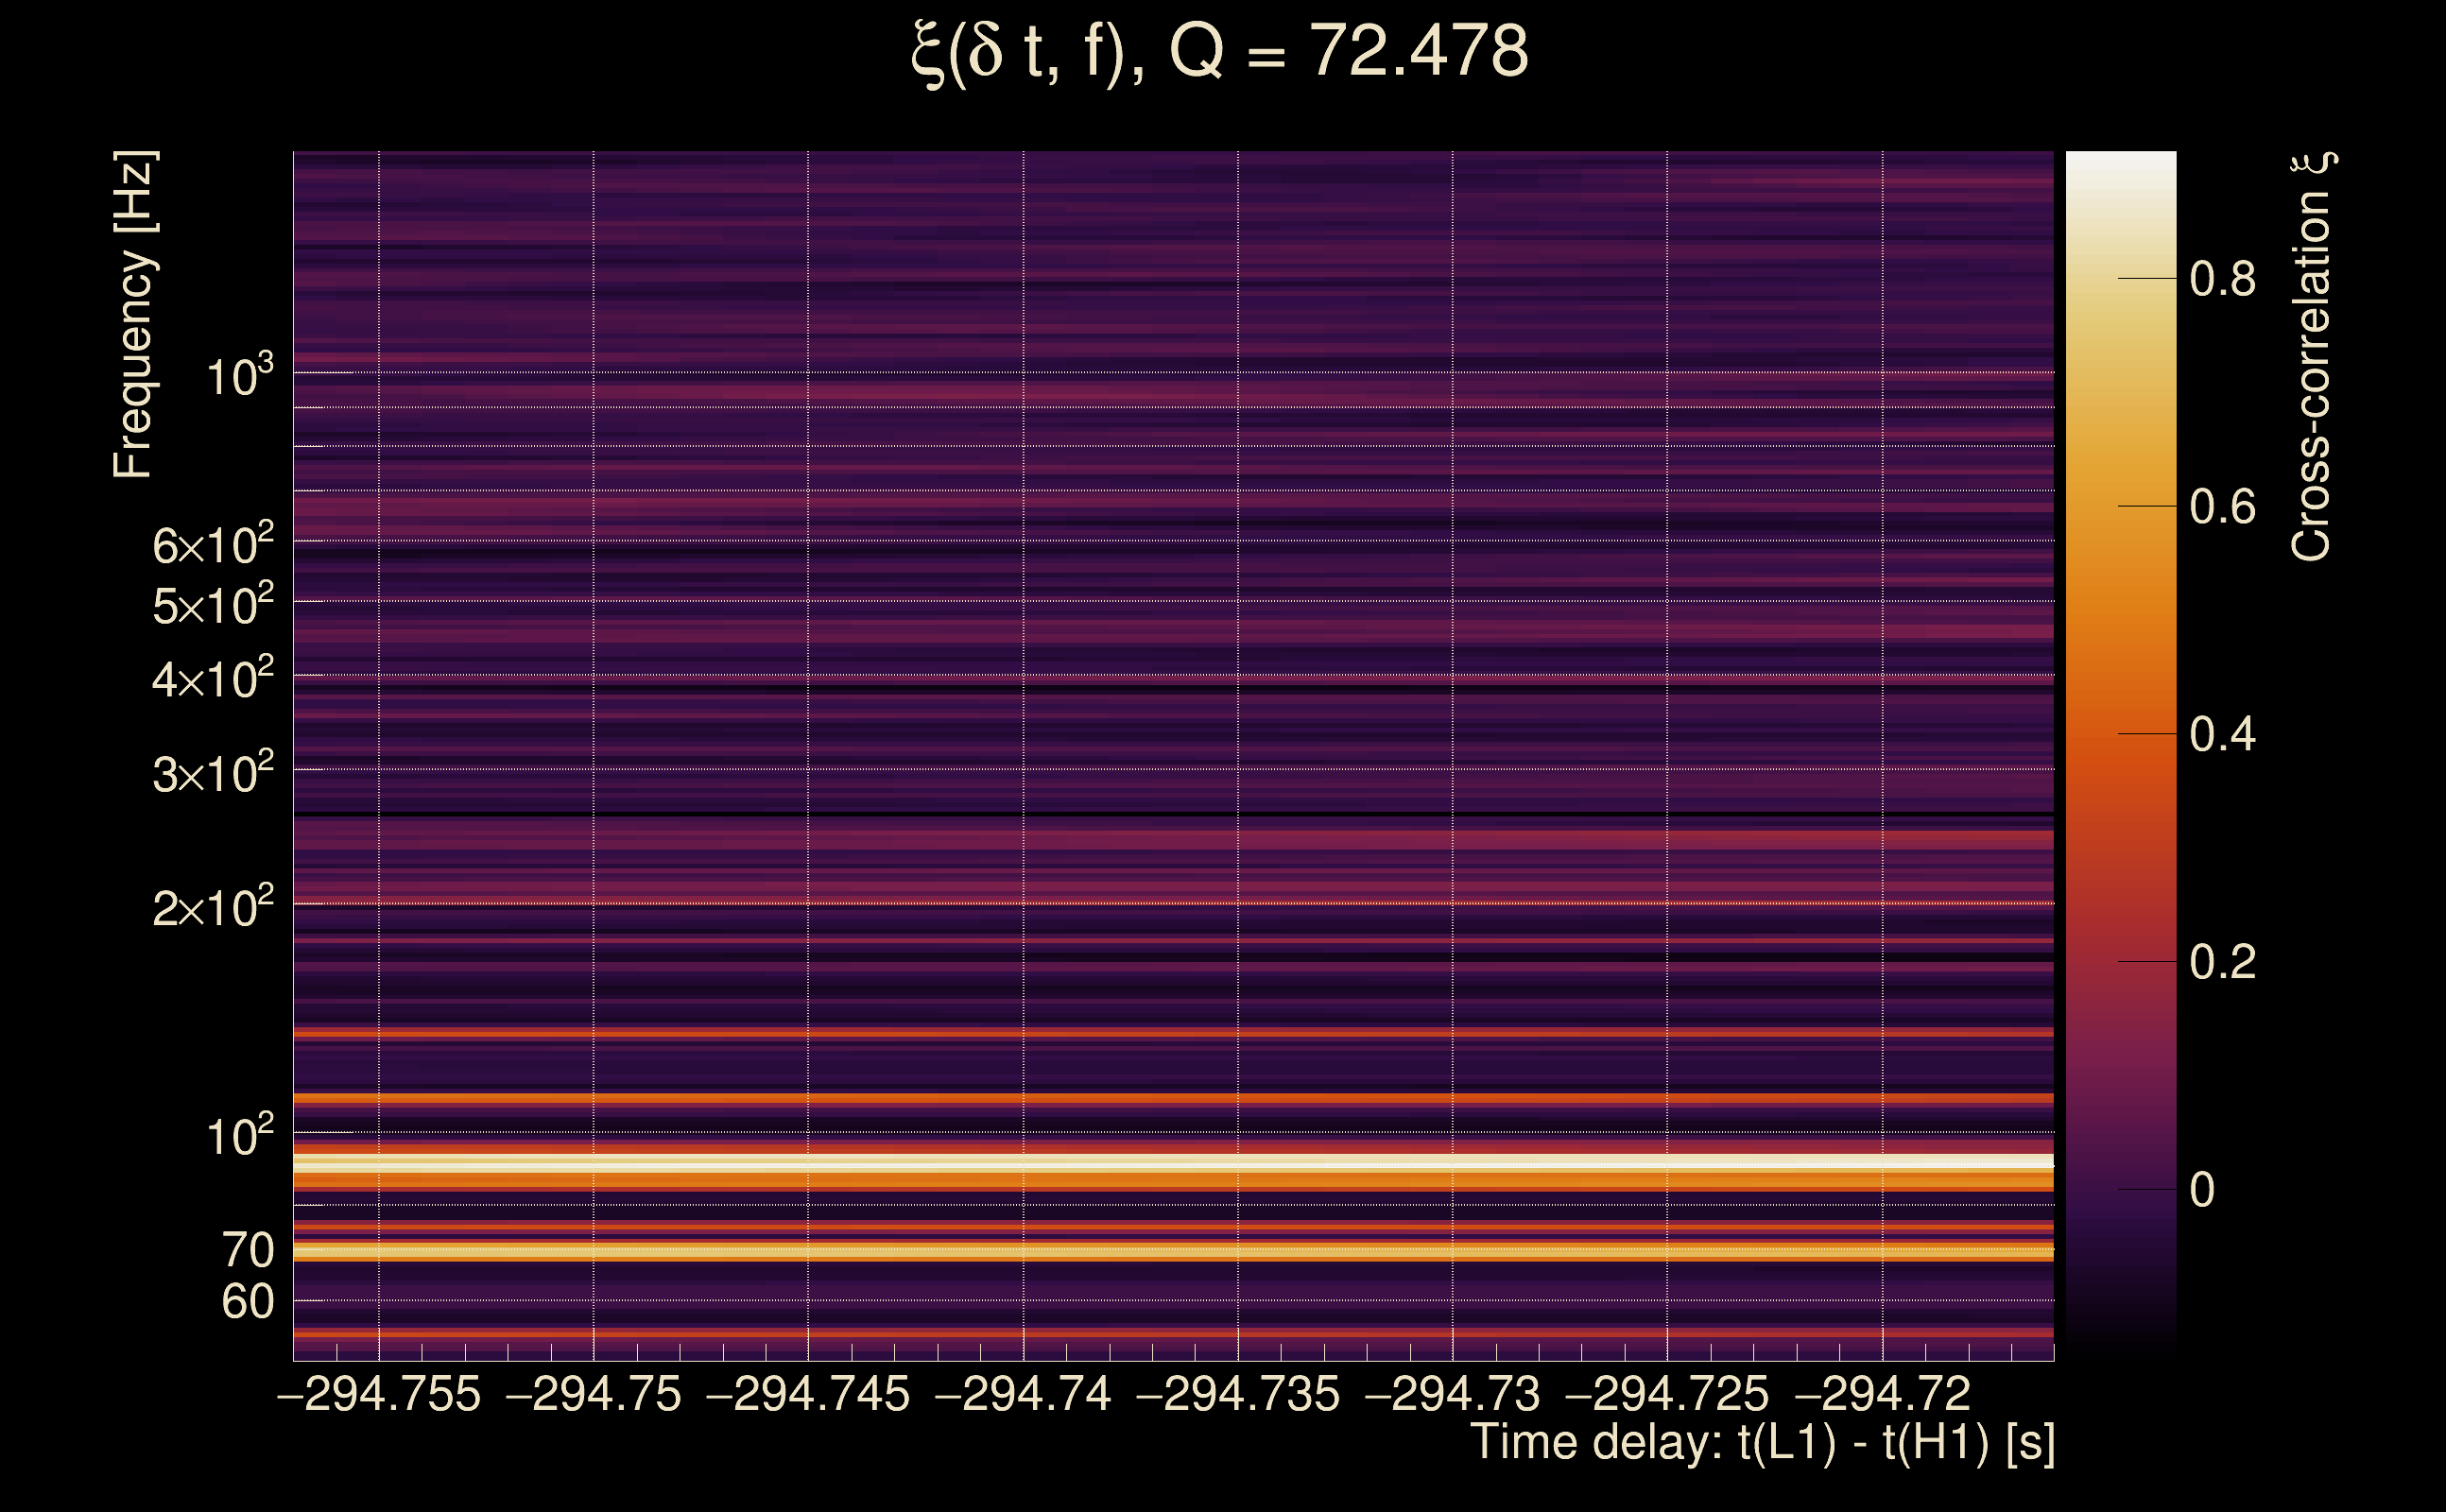Click the -294.73 time axis label

1452,1394
